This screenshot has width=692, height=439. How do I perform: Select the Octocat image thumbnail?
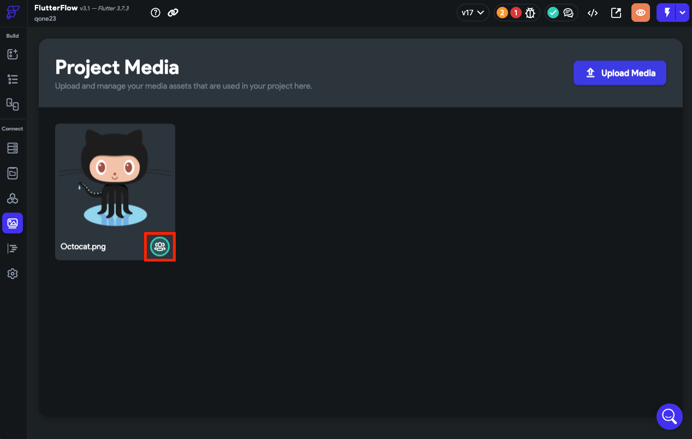[115, 179]
